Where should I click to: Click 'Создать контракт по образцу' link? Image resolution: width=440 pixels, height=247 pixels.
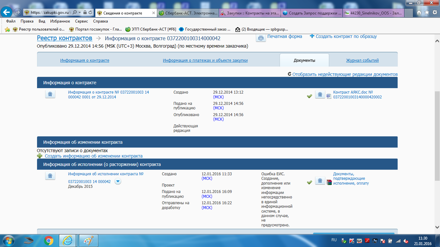point(346,36)
